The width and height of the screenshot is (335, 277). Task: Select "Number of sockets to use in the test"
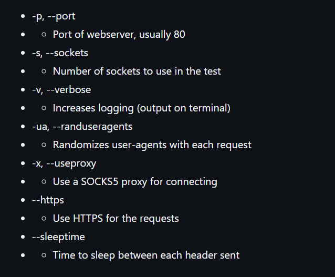click(x=137, y=71)
